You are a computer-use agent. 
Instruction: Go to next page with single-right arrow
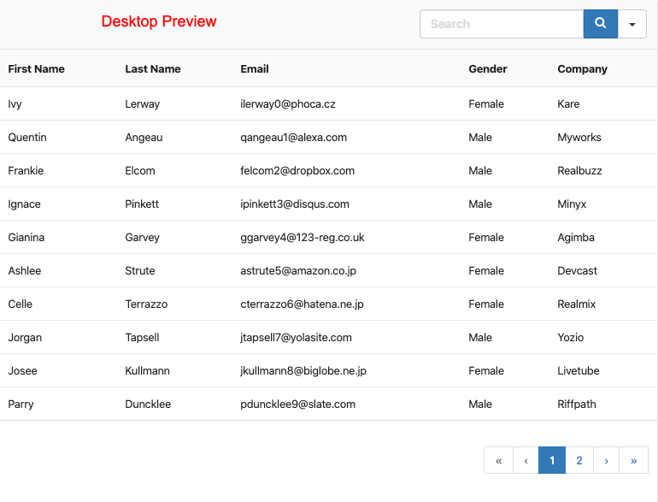[606, 460]
